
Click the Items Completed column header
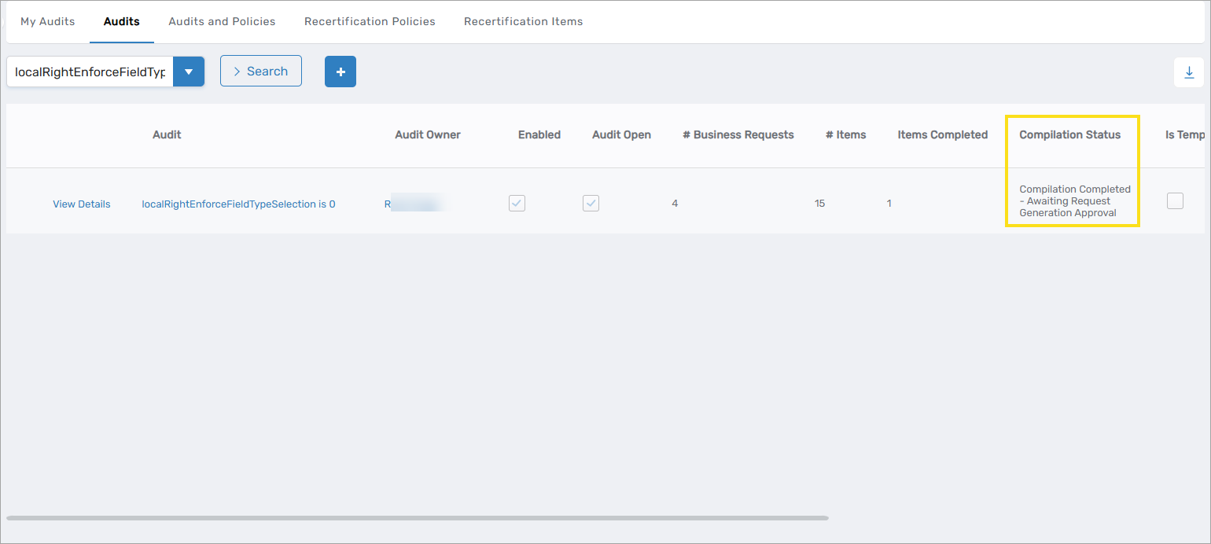[942, 134]
